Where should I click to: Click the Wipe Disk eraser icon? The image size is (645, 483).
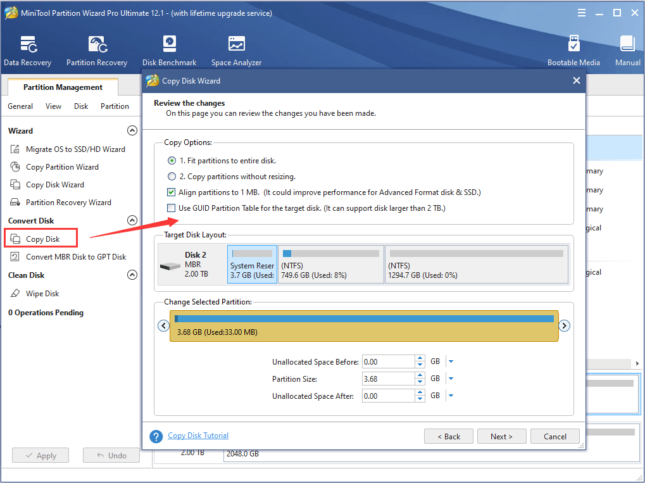[15, 293]
